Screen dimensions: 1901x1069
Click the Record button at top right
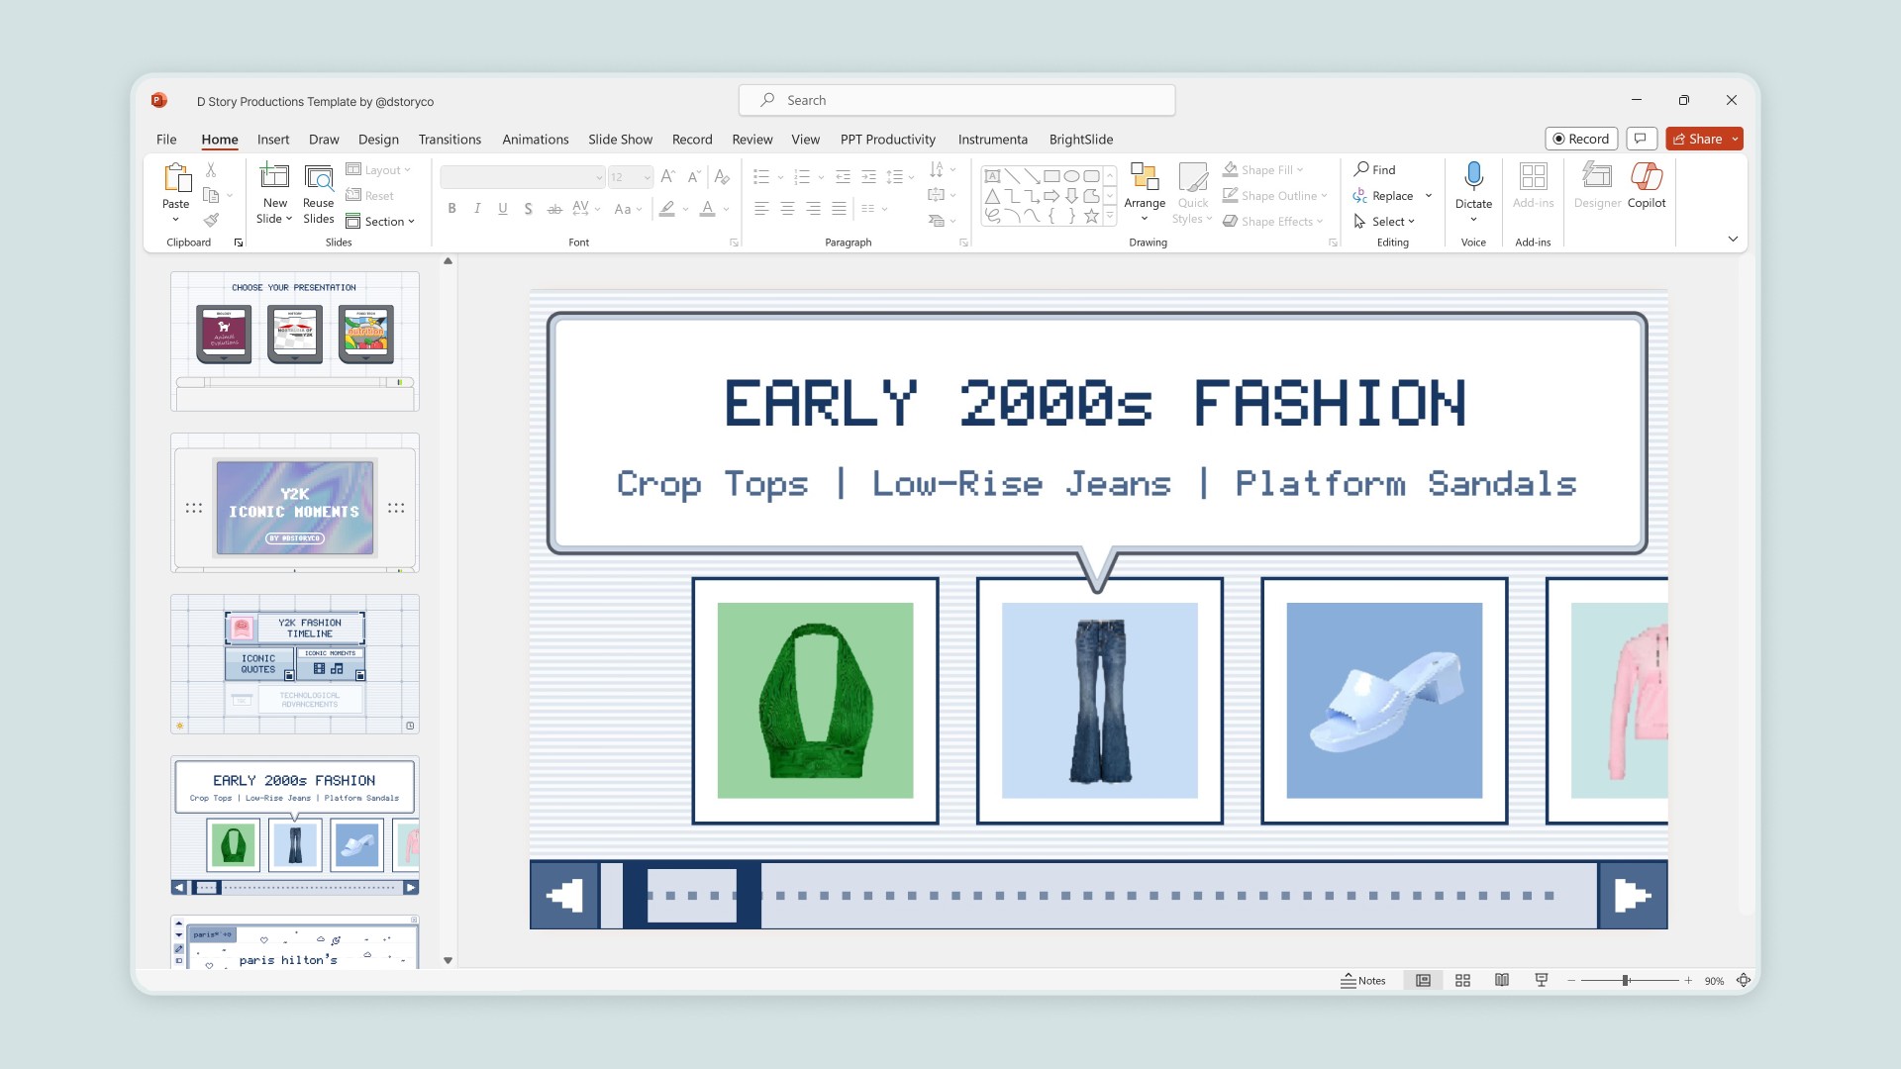click(x=1580, y=139)
